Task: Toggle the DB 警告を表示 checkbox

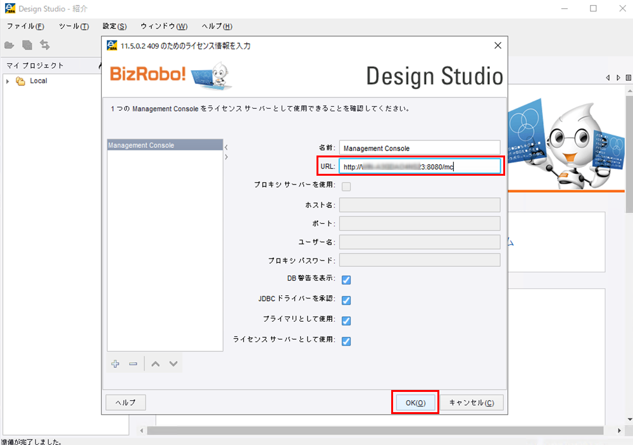Action: tap(346, 280)
